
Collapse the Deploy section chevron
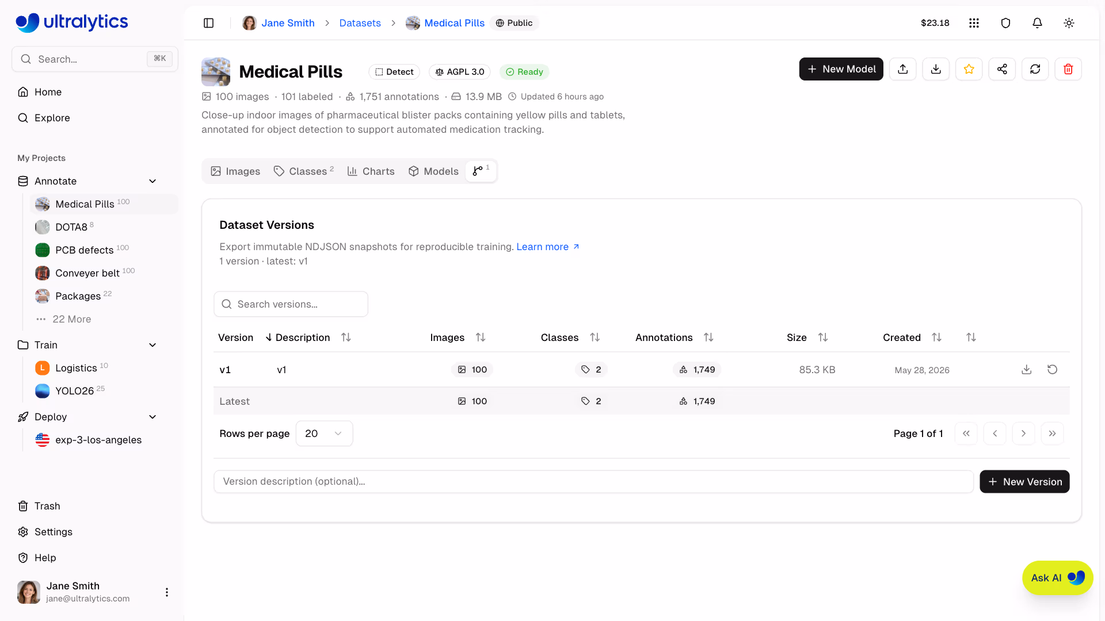(153, 417)
